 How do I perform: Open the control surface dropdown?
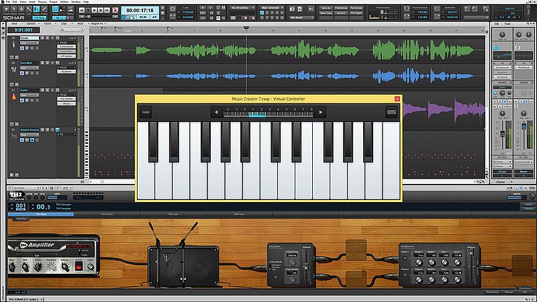(x=242, y=7)
